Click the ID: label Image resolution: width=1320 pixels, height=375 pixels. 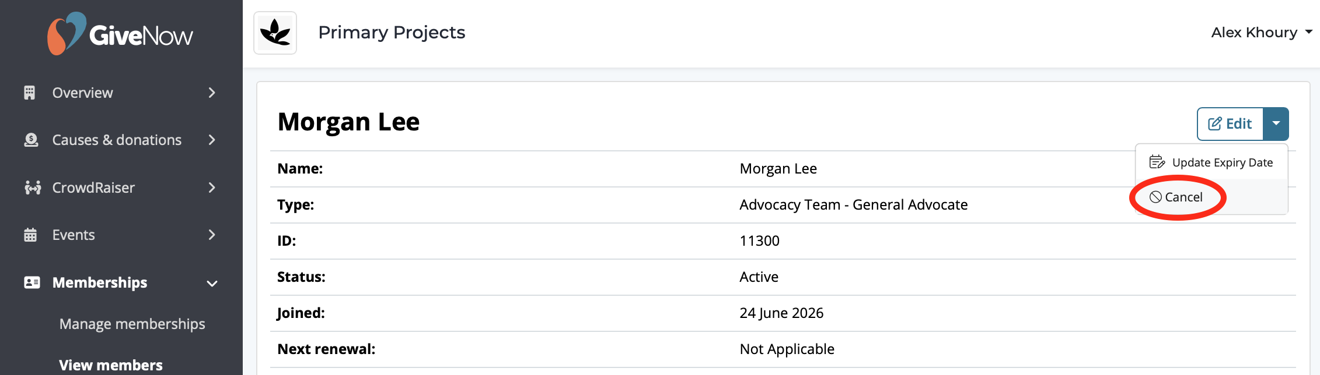[x=287, y=240]
